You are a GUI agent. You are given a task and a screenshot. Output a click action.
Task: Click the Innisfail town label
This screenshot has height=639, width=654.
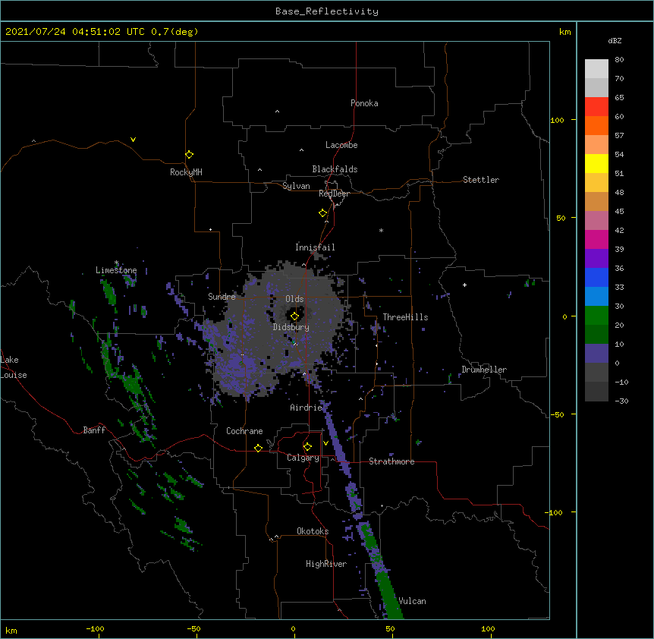[x=315, y=247]
